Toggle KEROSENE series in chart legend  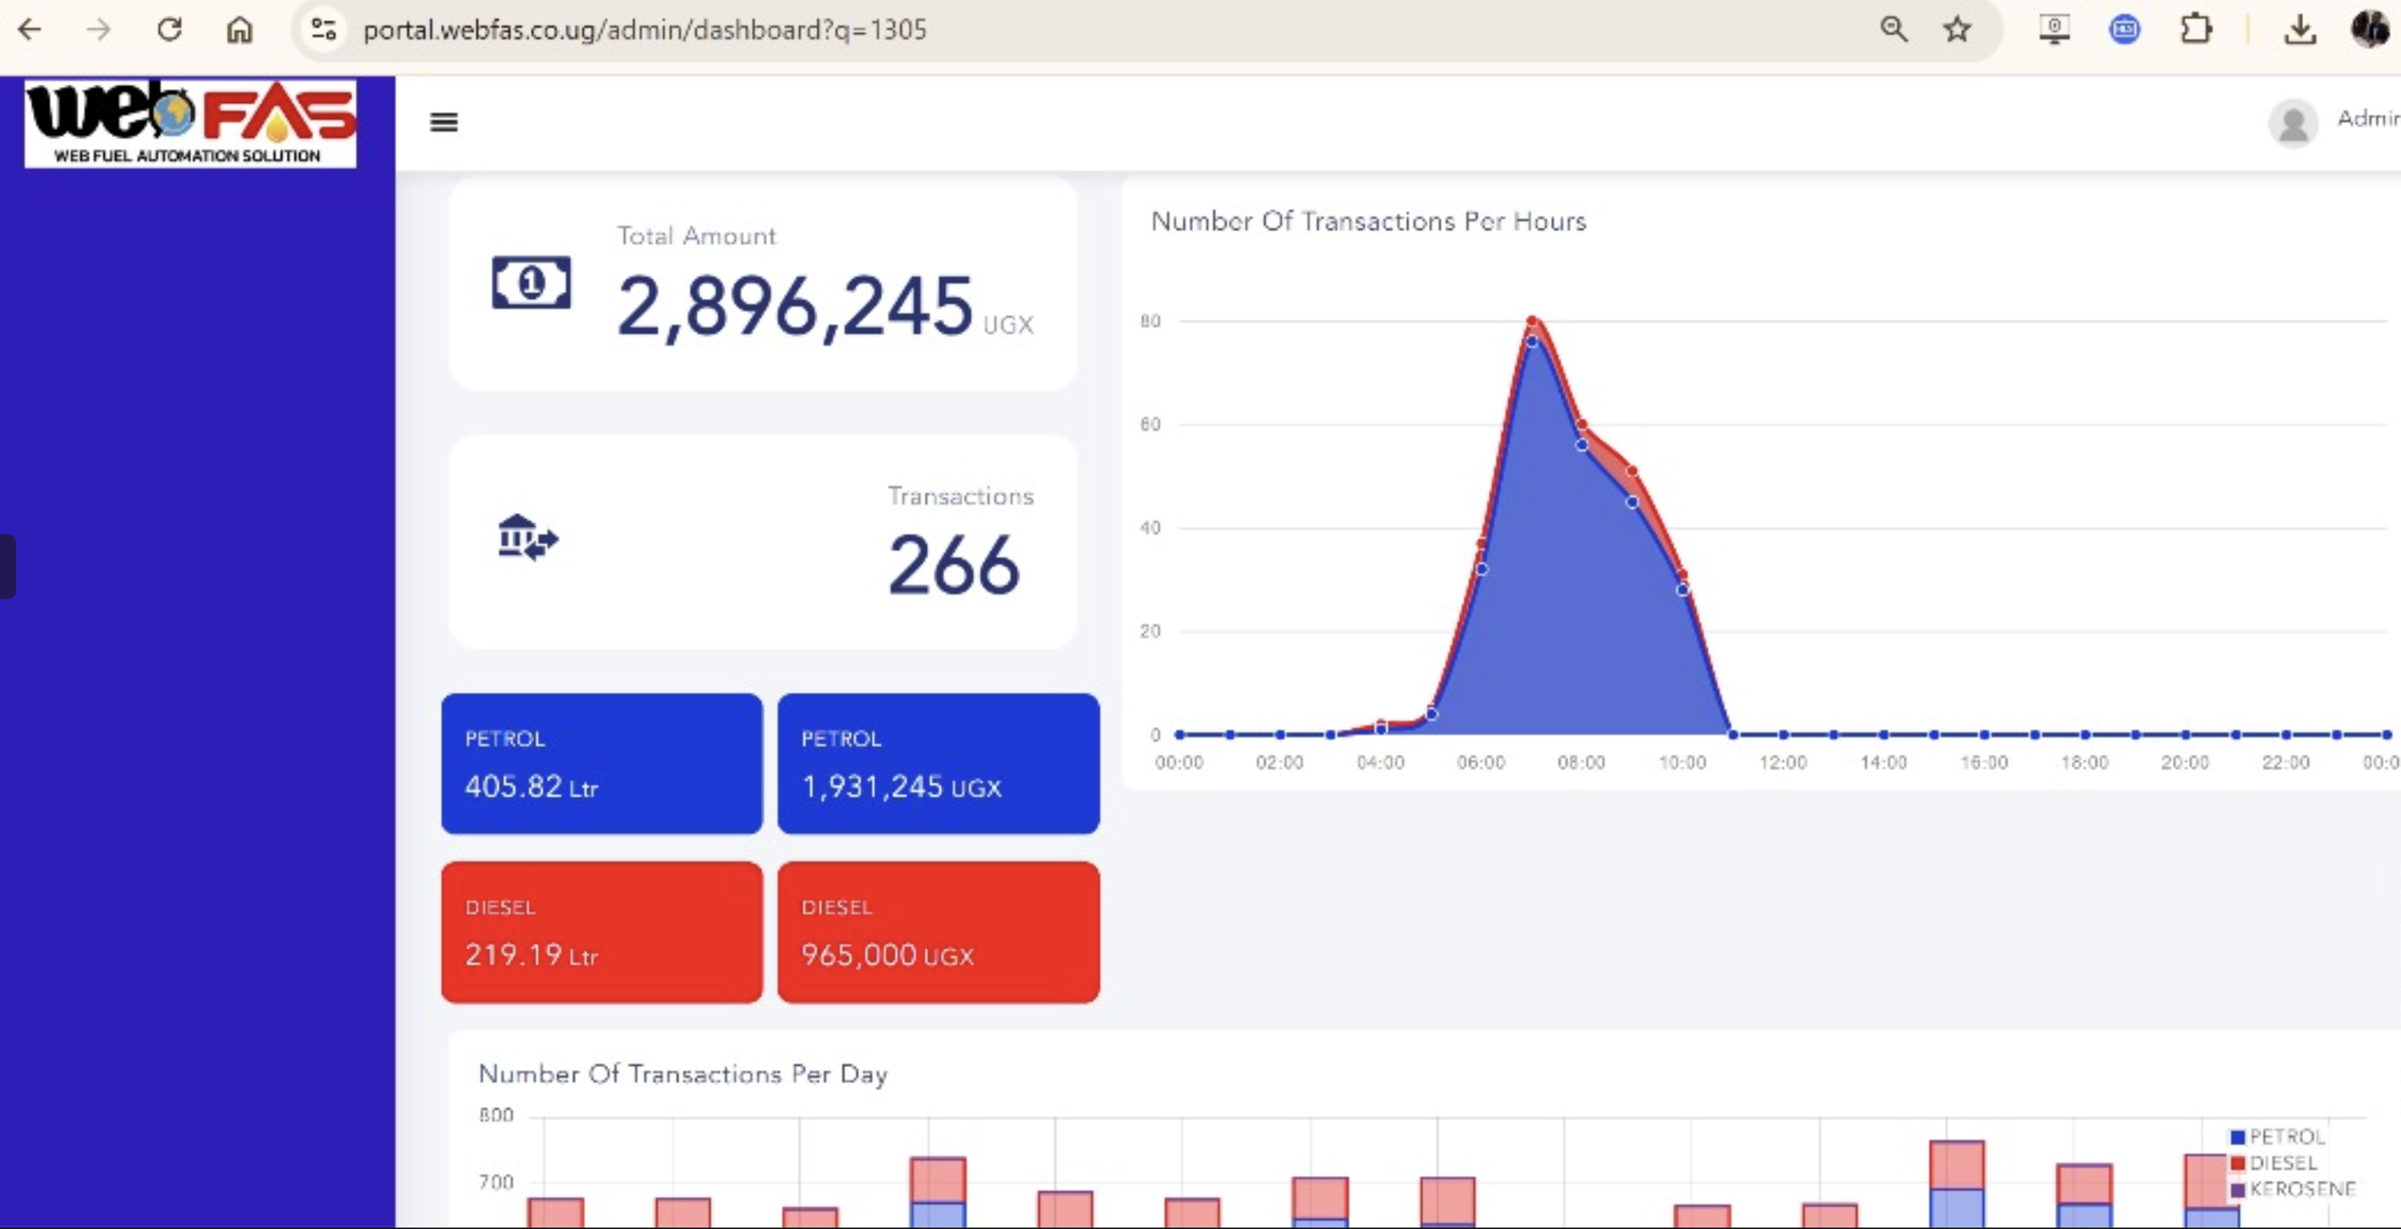click(x=2291, y=1189)
